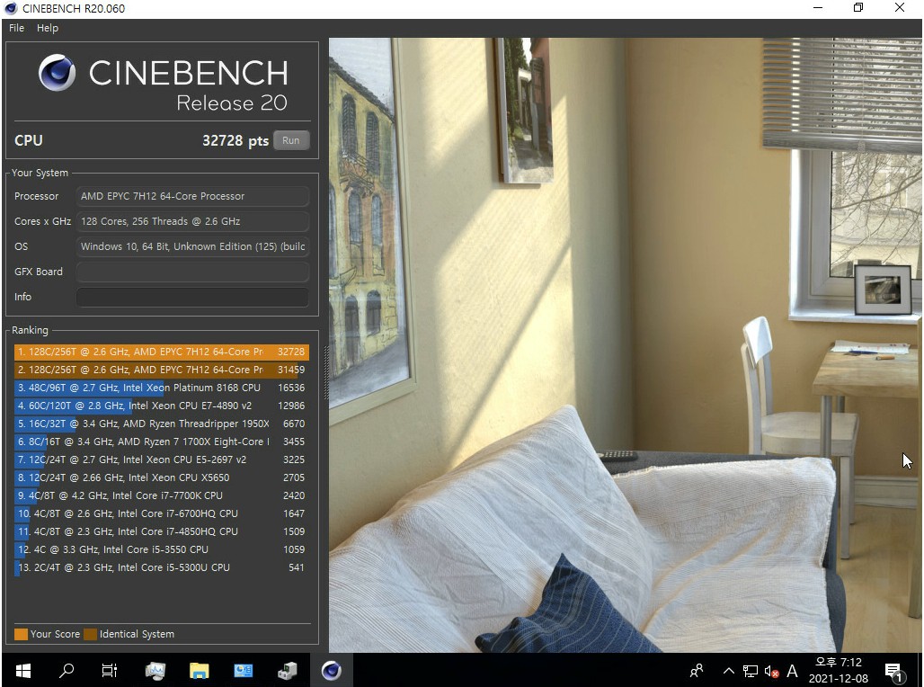Click the Processor field with AMD EPYC 7H12

pyautogui.click(x=192, y=196)
